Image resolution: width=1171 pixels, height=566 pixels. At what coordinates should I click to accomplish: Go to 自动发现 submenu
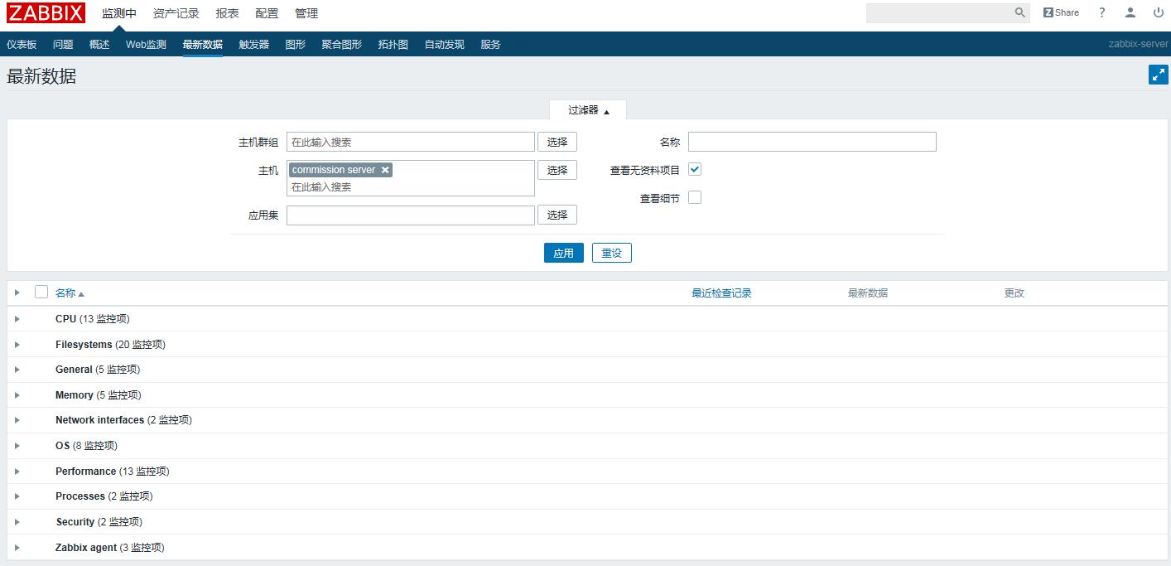click(x=445, y=45)
